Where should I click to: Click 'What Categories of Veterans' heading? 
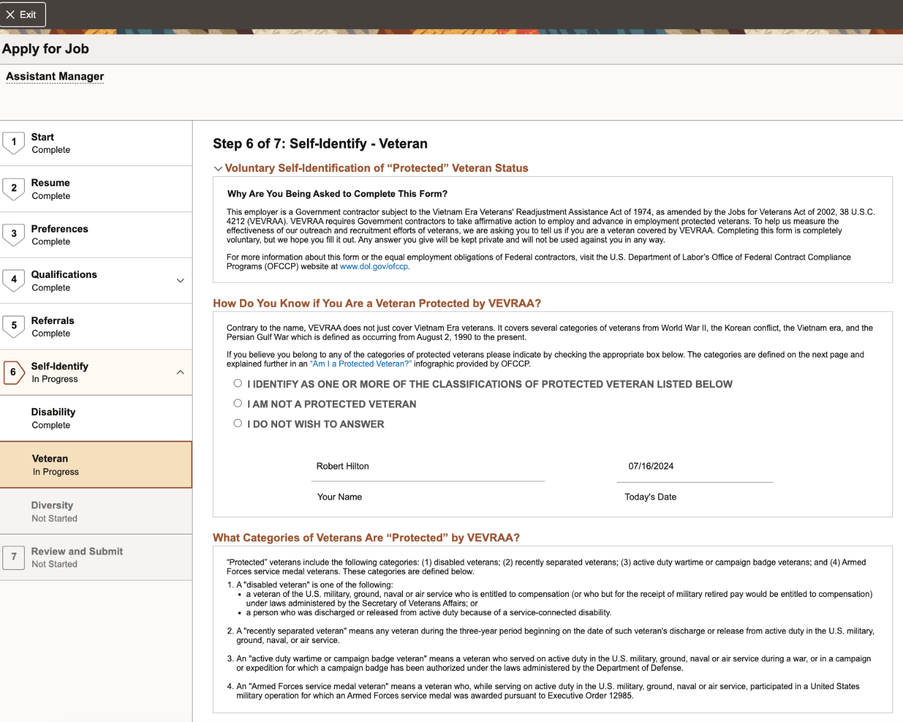point(366,538)
